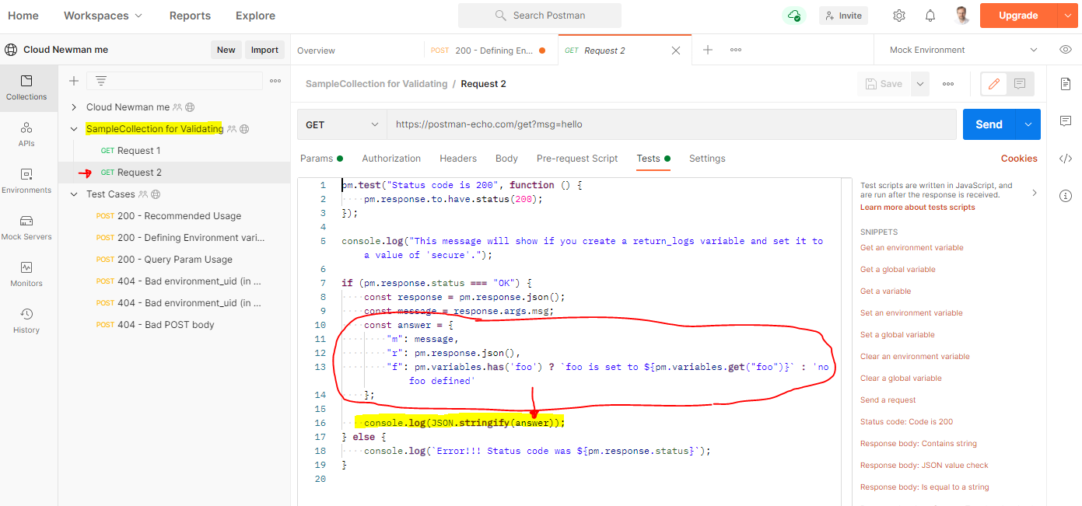Open the Environments sidebar panel
Viewport: 1082px width, 506px height.
pos(26,181)
